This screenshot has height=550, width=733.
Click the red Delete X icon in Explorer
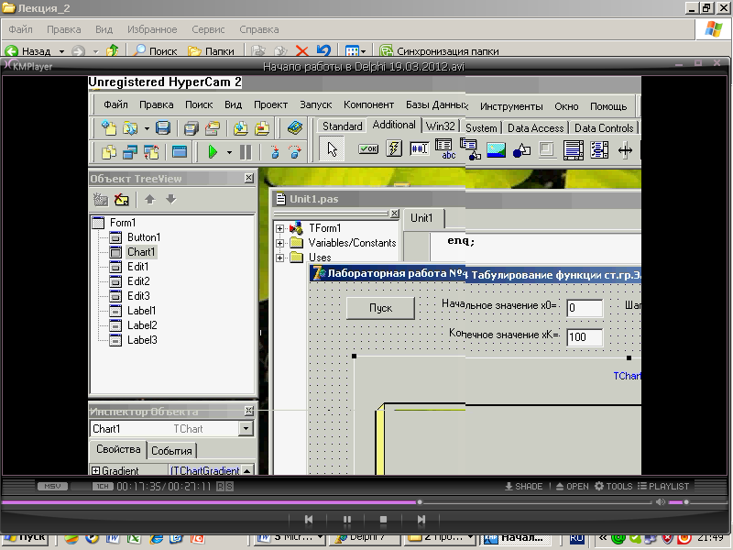click(302, 51)
